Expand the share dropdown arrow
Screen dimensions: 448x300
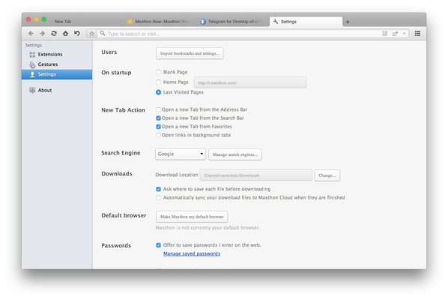tap(404, 34)
